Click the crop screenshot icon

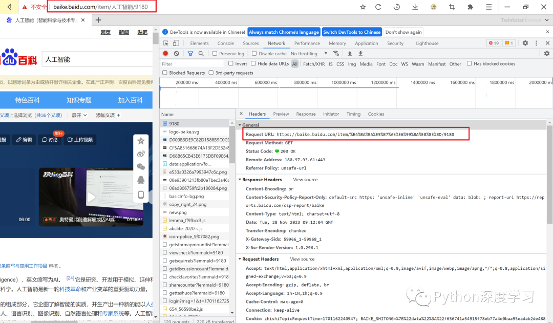pyautogui.click(x=452, y=7)
